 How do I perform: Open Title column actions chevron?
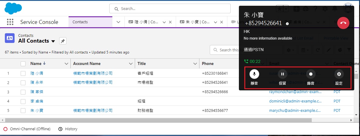[x=195, y=64]
